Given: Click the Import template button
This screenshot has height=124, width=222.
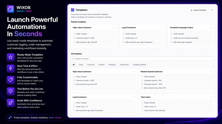Looking at the screenshot, I should coord(198,10).
